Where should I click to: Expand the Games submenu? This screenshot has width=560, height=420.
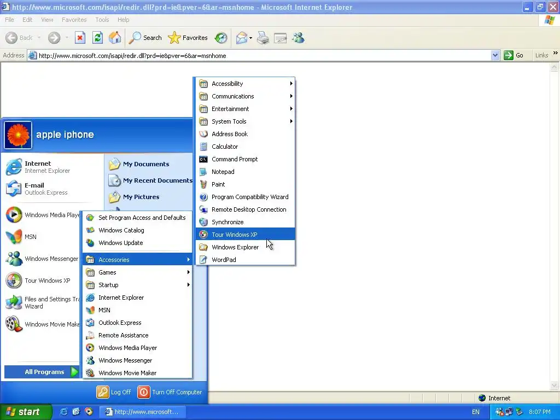point(137,272)
